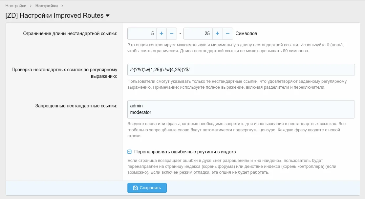
Task: Click the floppy disk icon on Сохранить
Action: click(135, 188)
